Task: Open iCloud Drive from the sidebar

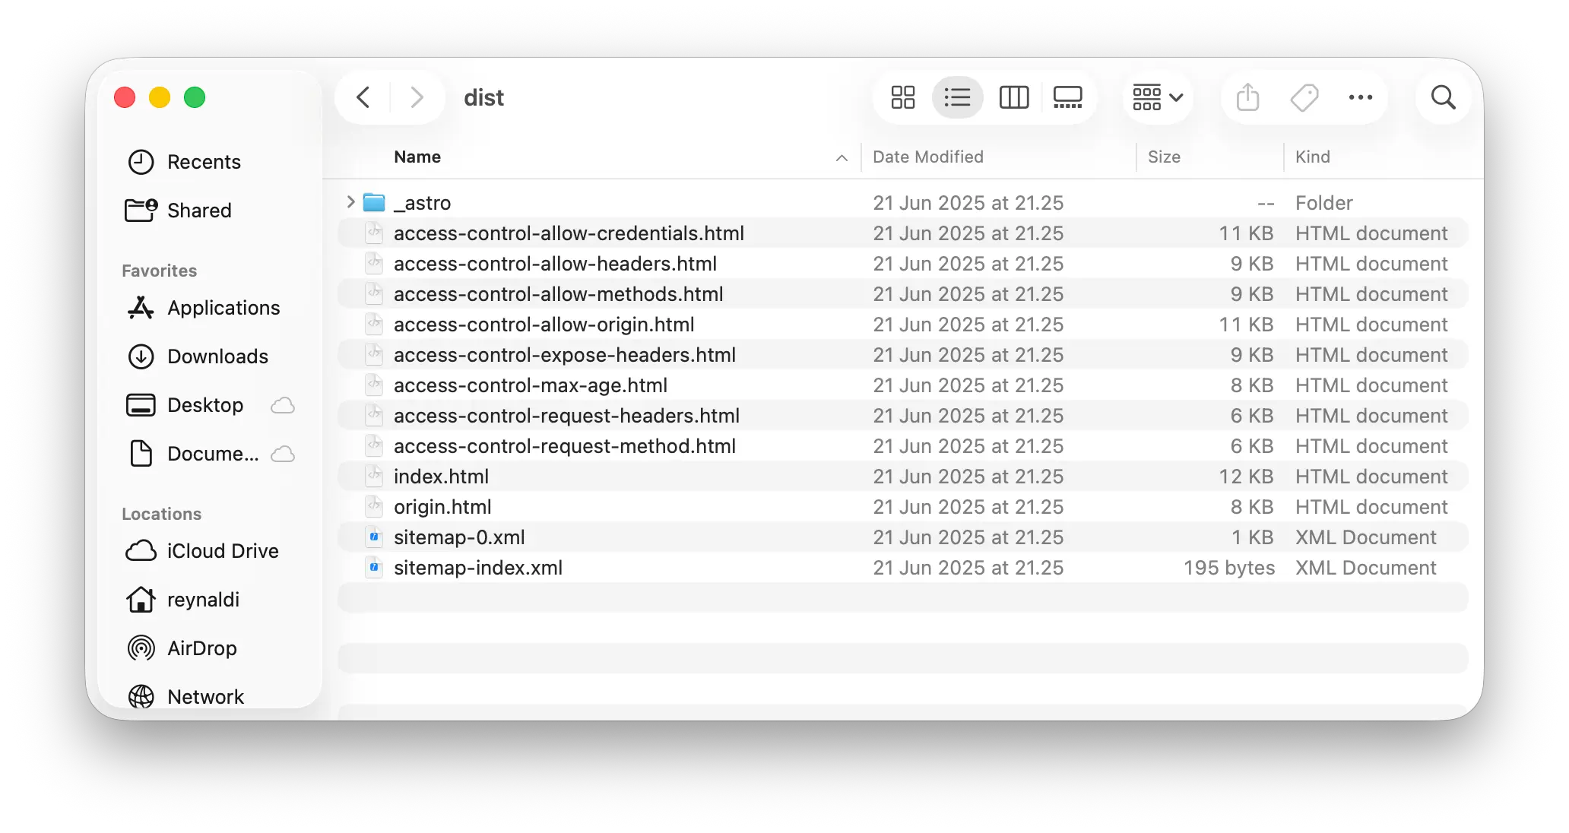Action: (x=221, y=550)
